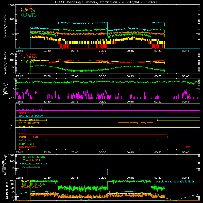The width and height of the screenshot is (203, 203).
Task: Select the ECLIPSE_FLAG label
Action: coord(28,130)
